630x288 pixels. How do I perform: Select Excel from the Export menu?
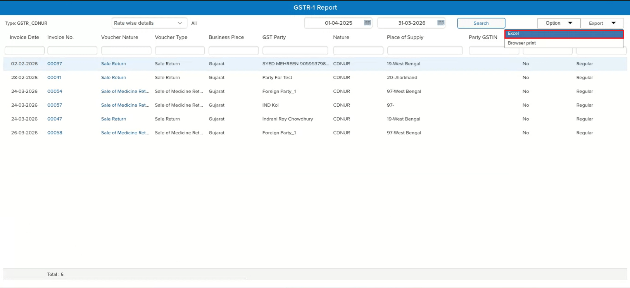click(x=564, y=34)
